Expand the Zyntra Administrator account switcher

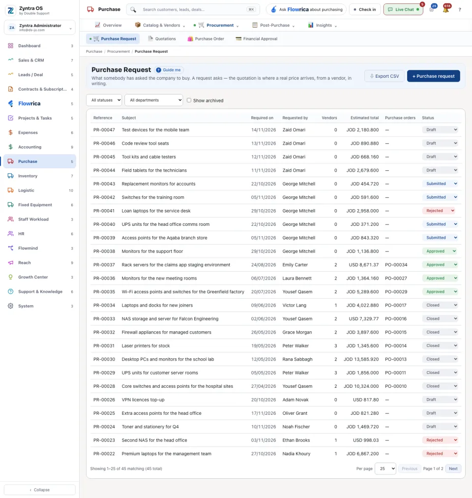point(40,28)
